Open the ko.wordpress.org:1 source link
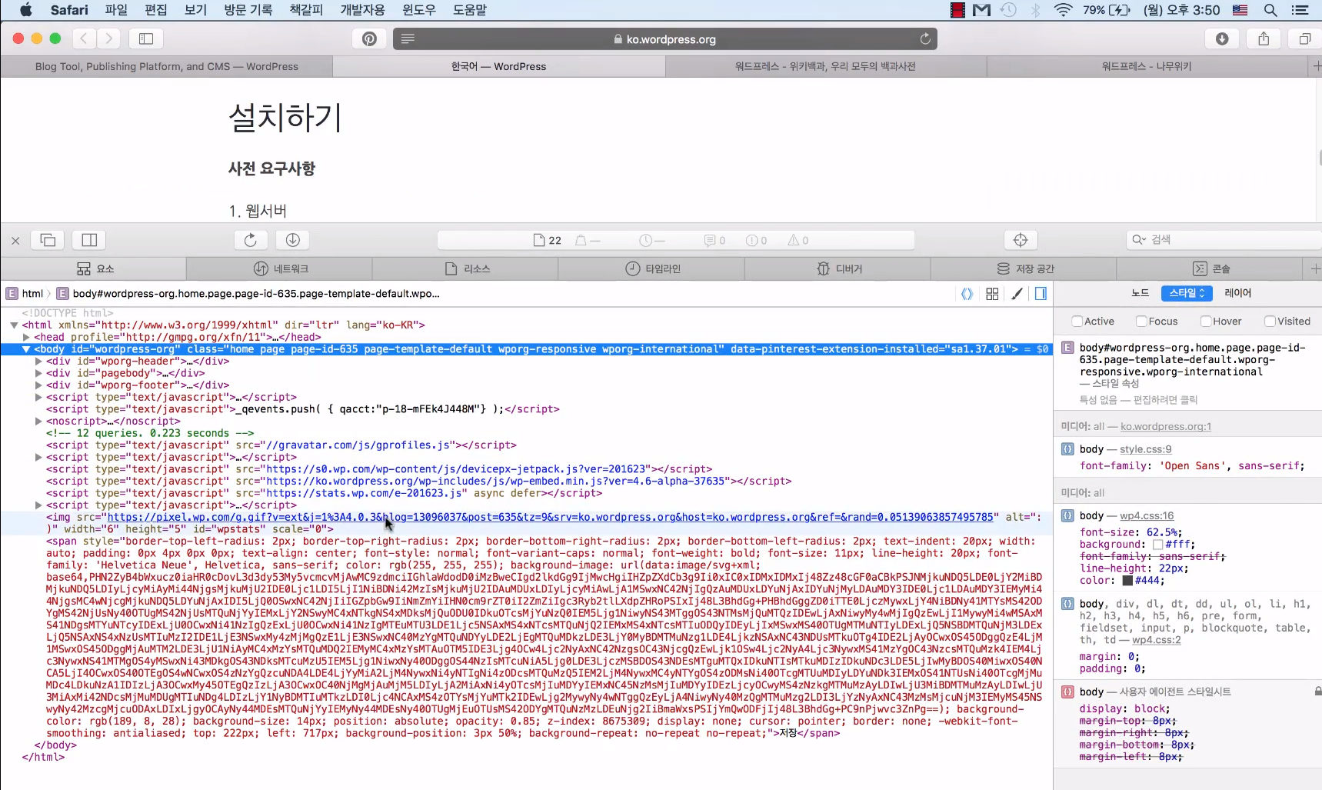The image size is (1322, 790). tap(1166, 427)
